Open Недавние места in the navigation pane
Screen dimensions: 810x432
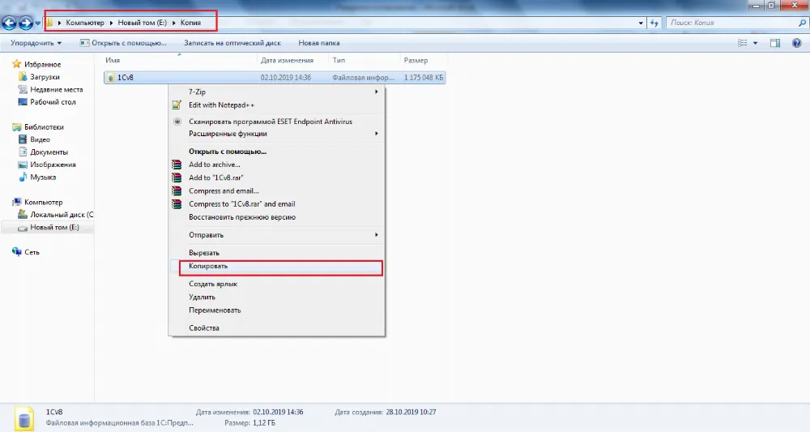[x=56, y=89]
